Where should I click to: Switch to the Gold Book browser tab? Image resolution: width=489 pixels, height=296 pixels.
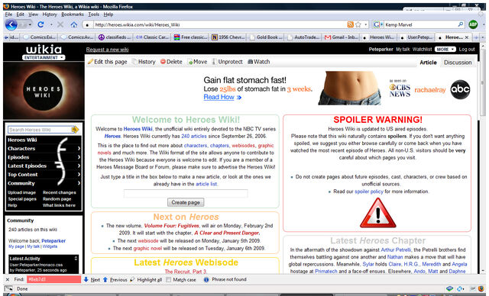pos(266,37)
